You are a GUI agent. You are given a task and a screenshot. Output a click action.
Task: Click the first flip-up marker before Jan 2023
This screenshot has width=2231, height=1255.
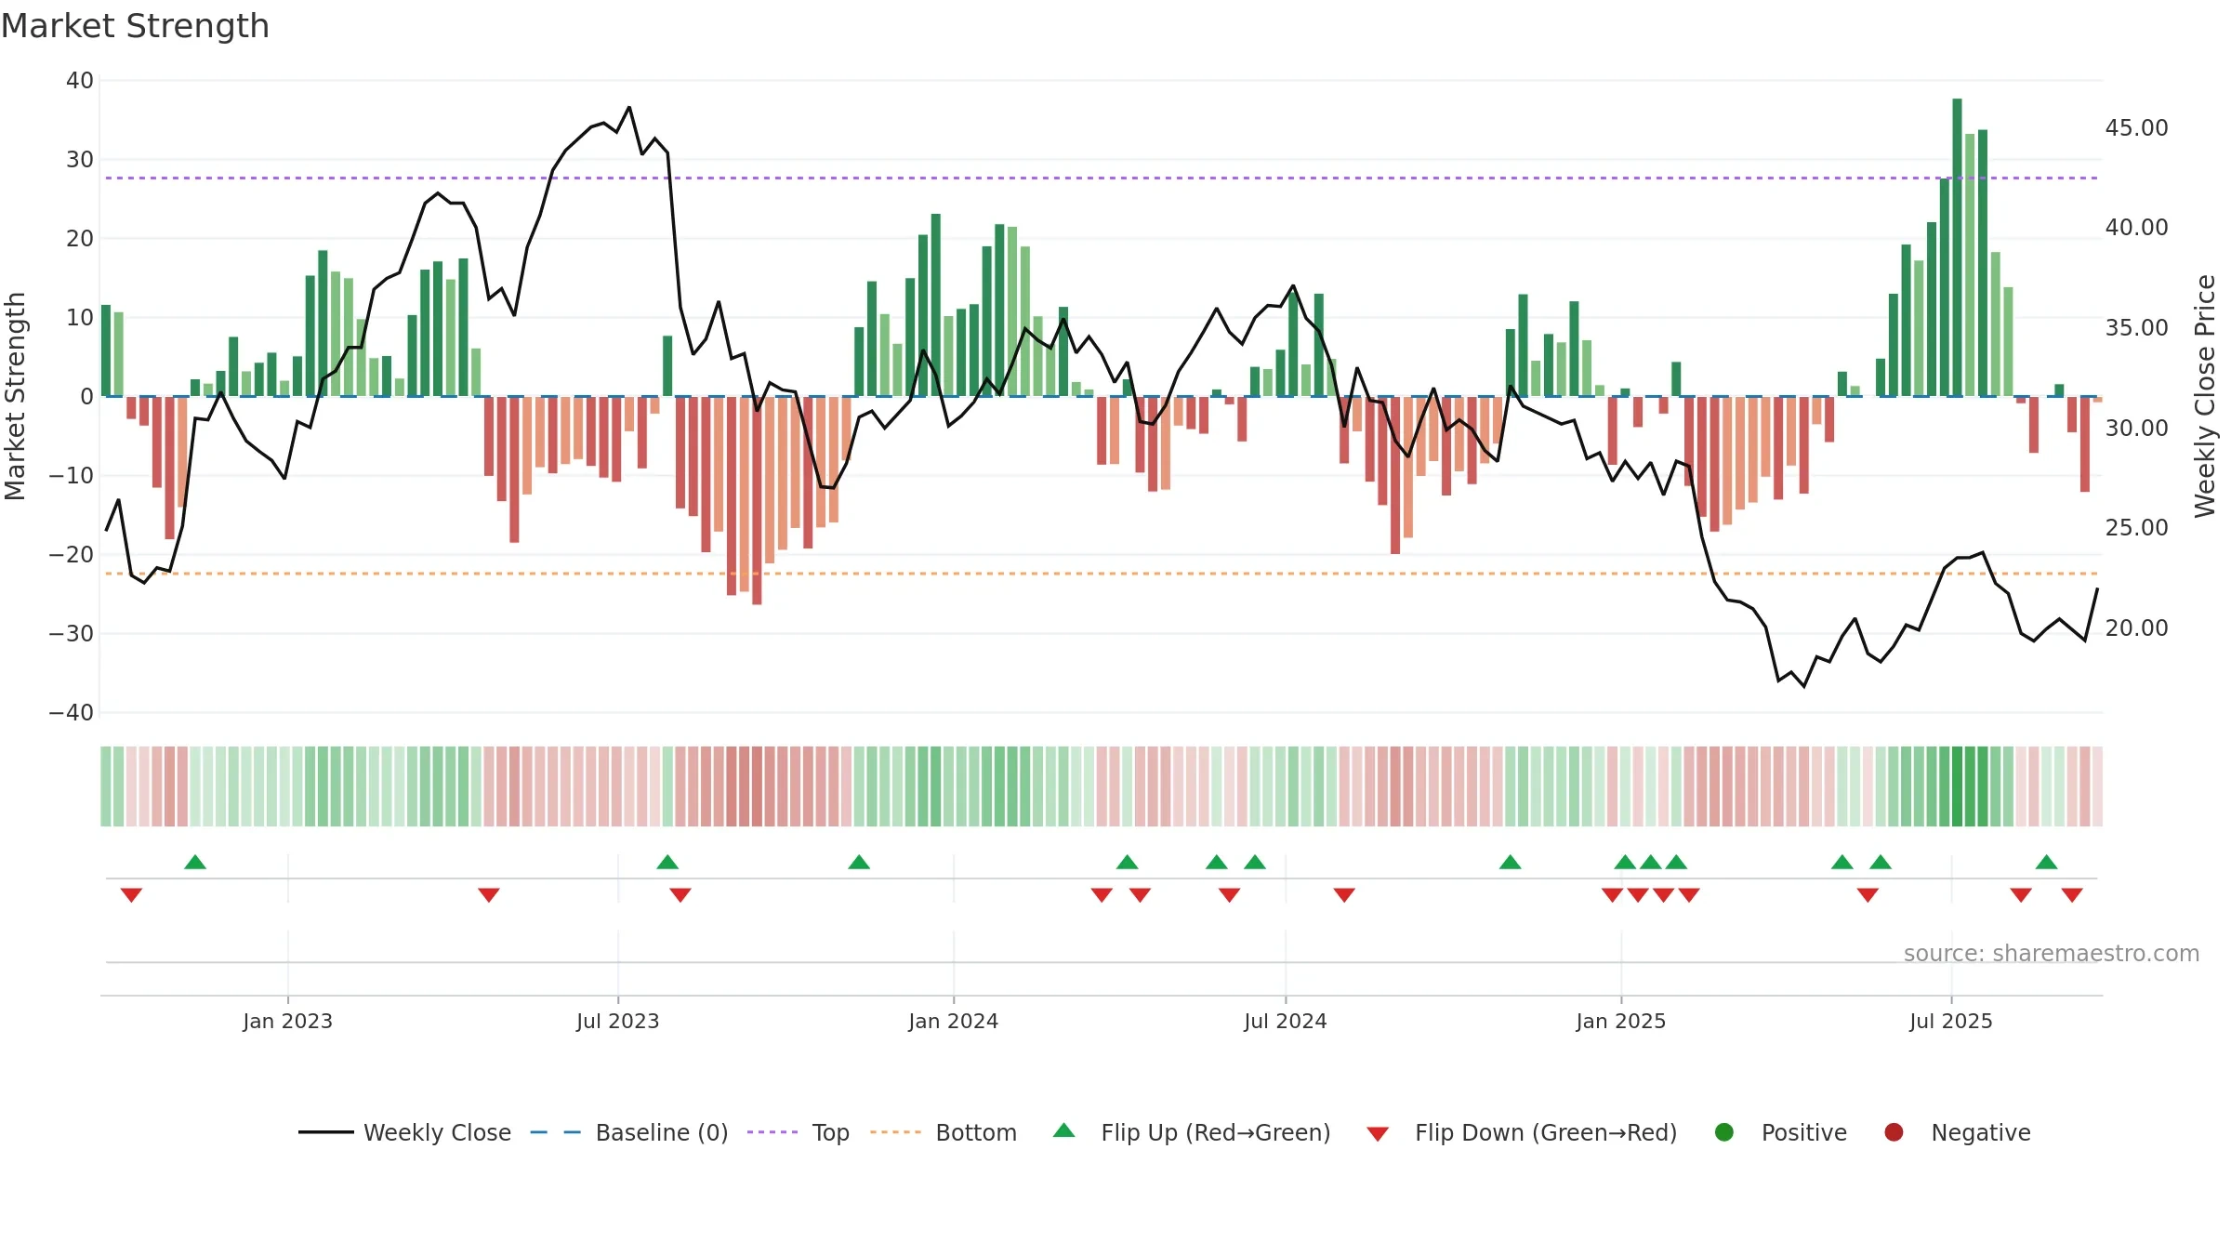pyautogui.click(x=195, y=862)
